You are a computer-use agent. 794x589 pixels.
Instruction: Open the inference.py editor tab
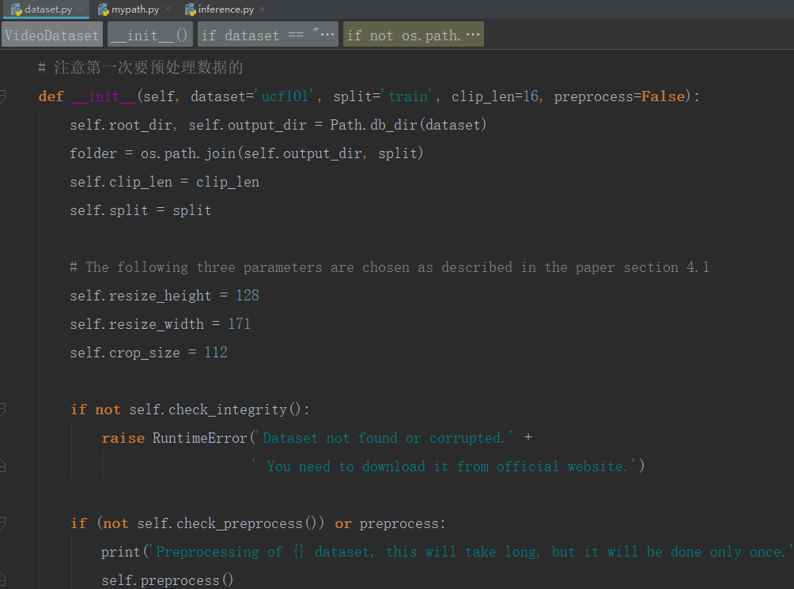225,9
